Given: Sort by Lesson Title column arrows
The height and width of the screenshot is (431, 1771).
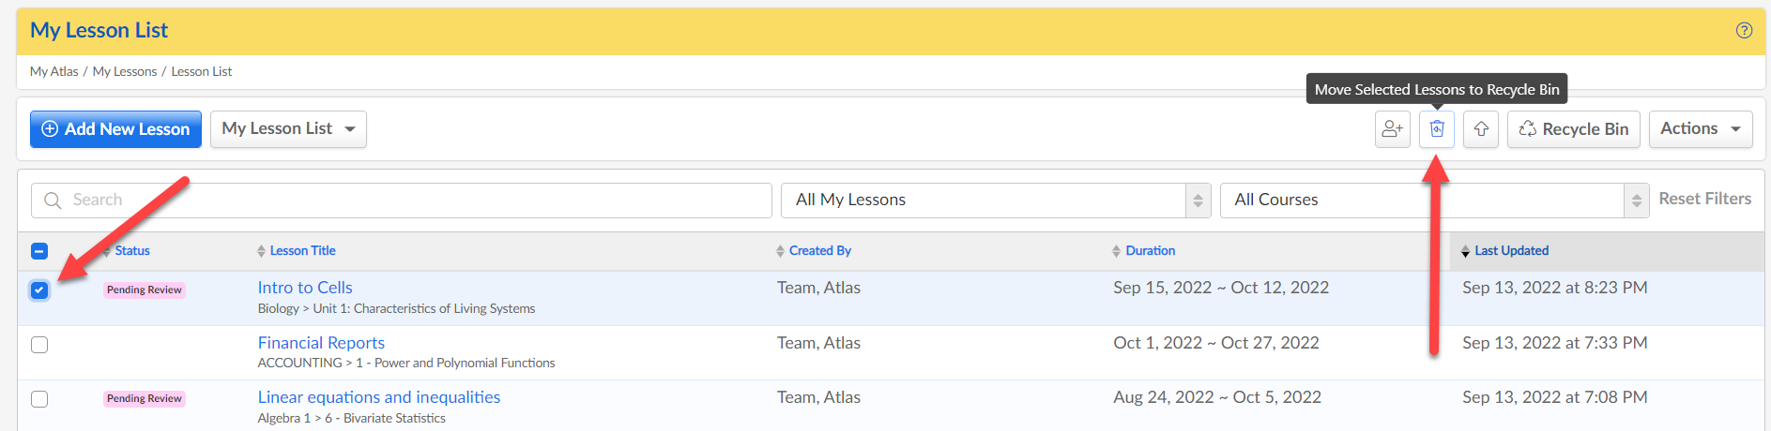Looking at the screenshot, I should (261, 251).
